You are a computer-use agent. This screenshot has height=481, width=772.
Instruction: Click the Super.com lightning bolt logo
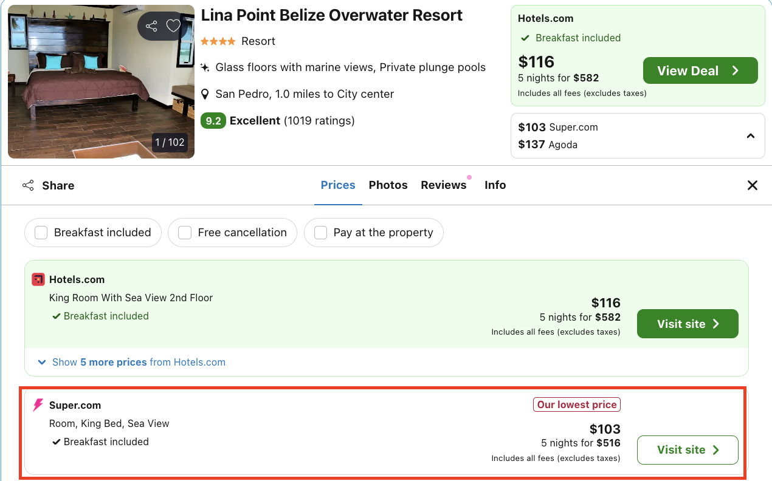pos(38,405)
